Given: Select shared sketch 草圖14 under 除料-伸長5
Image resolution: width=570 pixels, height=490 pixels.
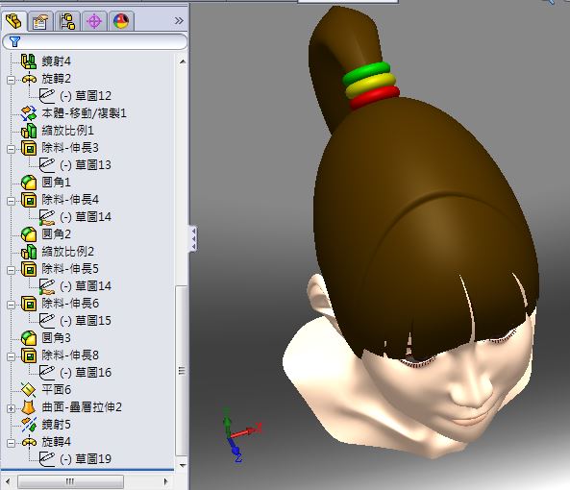Looking at the screenshot, I should [x=46, y=286].
